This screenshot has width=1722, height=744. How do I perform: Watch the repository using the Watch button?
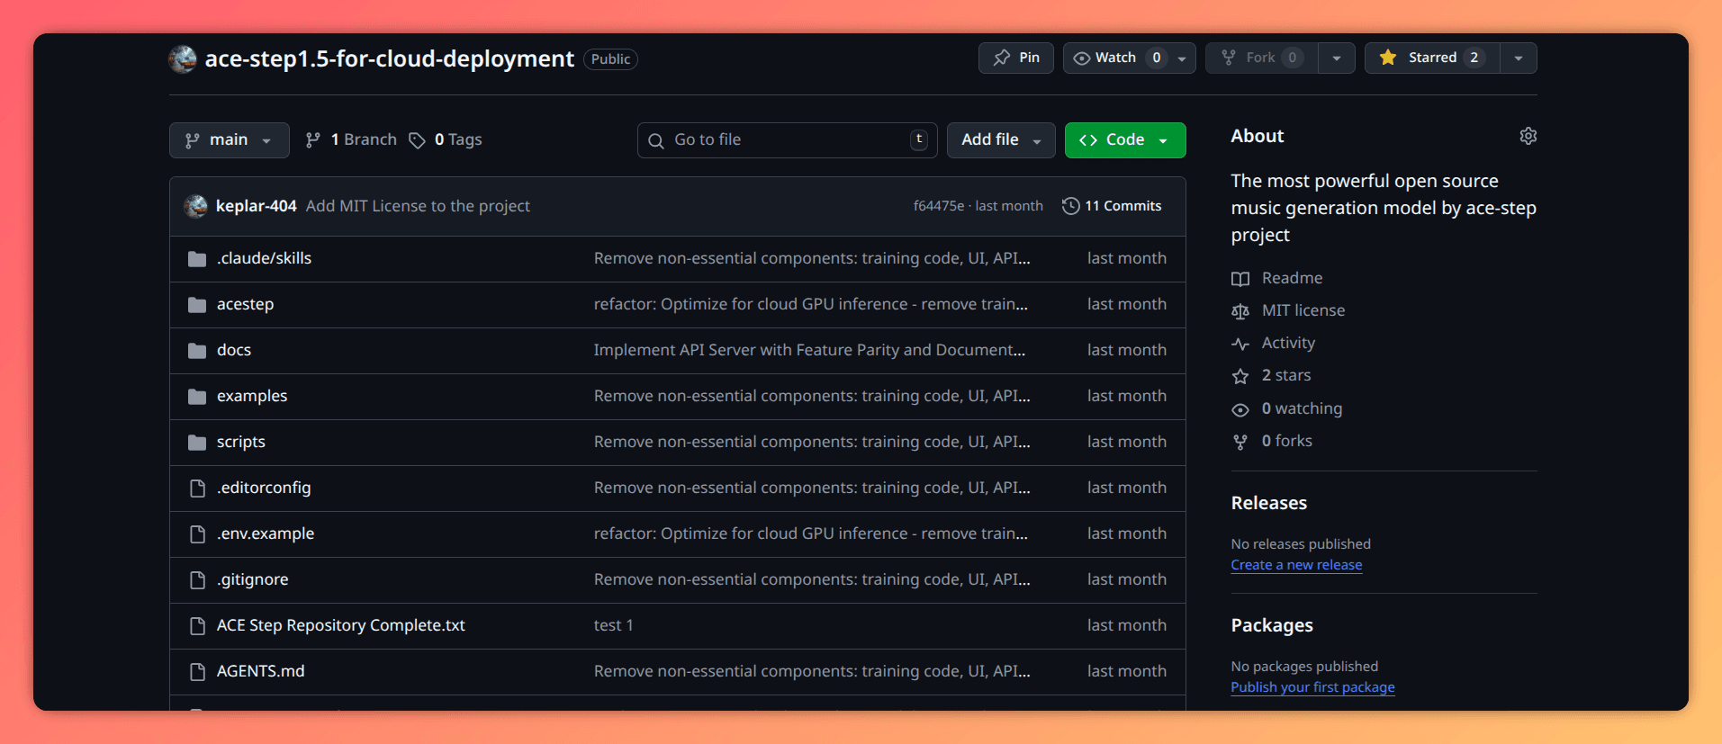coord(1116,58)
